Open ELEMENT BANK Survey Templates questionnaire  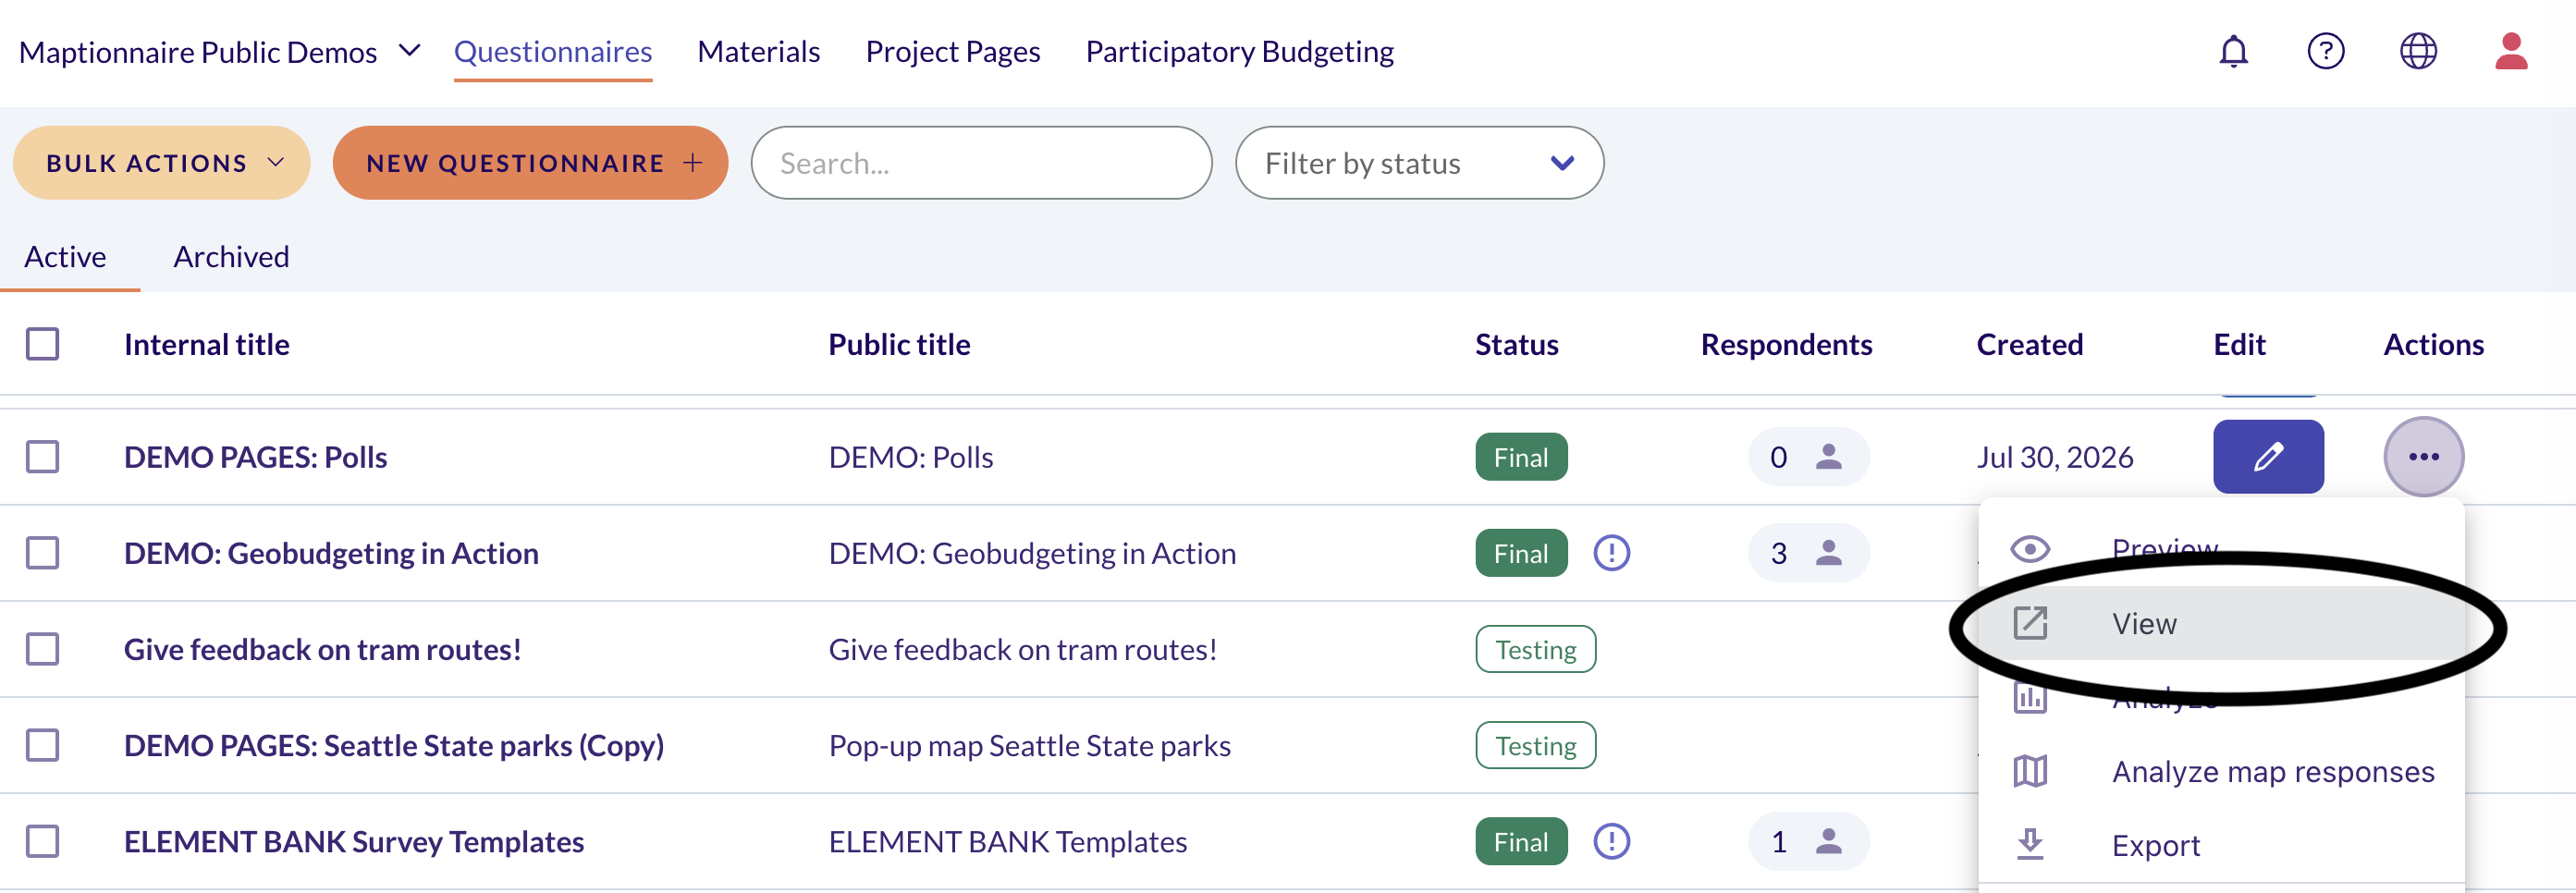coord(354,841)
